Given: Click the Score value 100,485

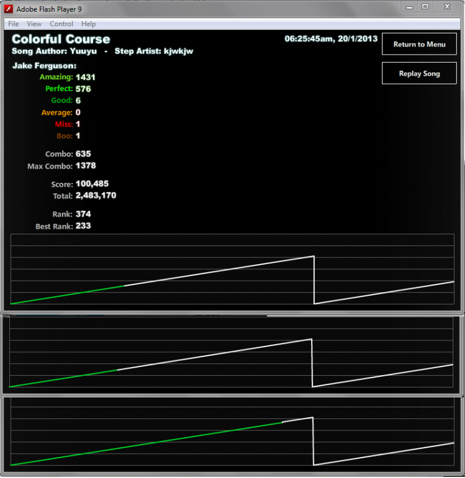Looking at the screenshot, I should pos(92,184).
